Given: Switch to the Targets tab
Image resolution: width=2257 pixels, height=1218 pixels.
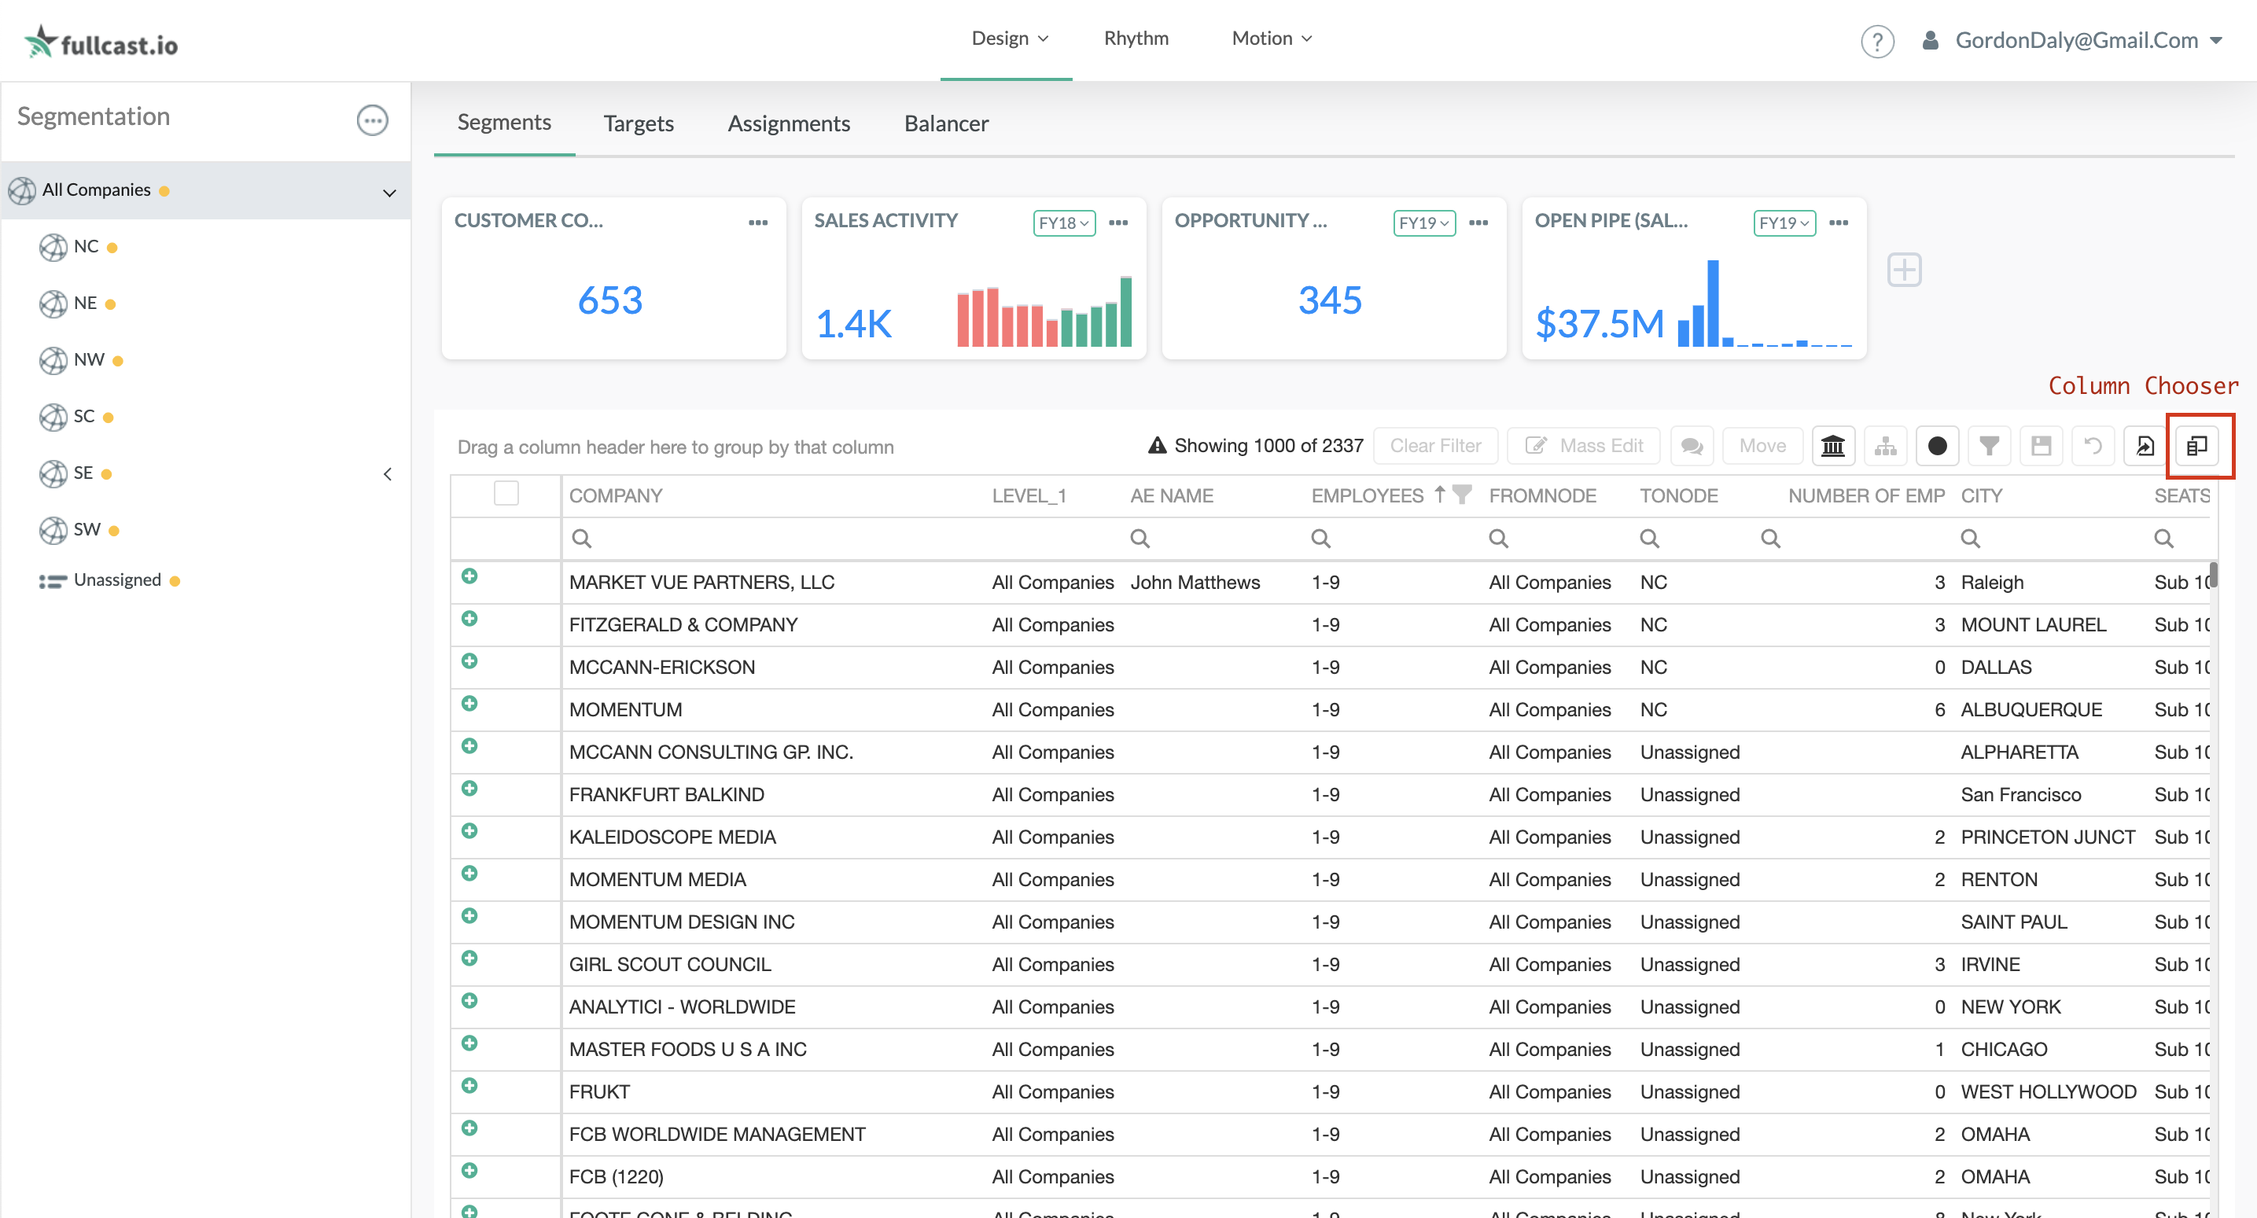Looking at the screenshot, I should (x=638, y=123).
